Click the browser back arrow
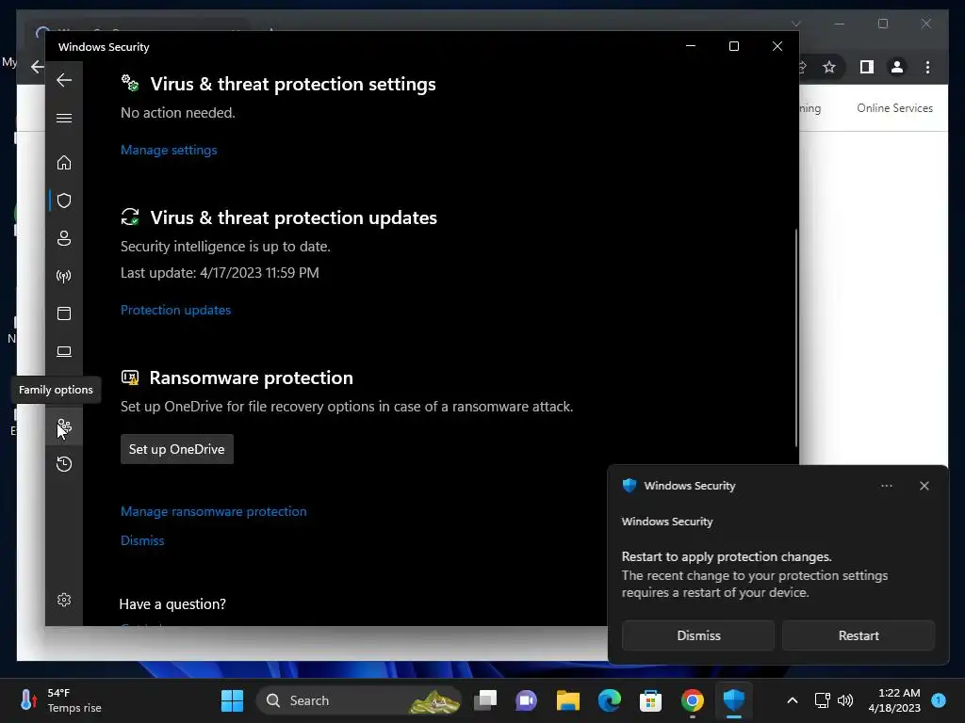This screenshot has width=965, height=723. click(38, 67)
